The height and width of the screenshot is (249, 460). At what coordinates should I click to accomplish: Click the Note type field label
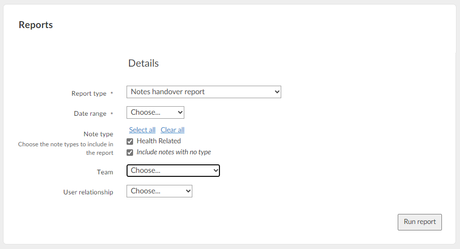(98, 134)
